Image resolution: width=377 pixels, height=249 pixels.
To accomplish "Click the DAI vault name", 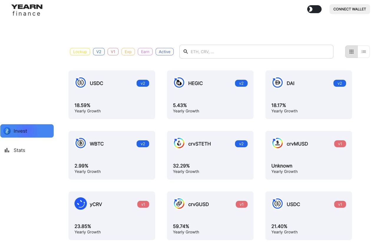I will pos(290,83).
